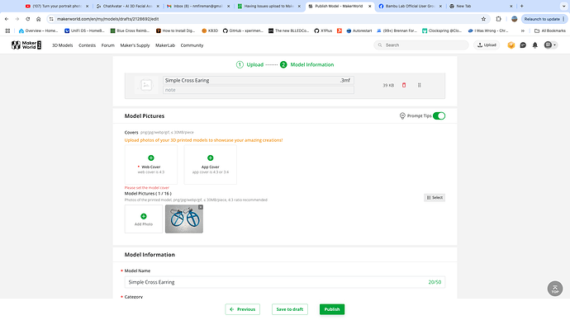Open Maker's Supply page
The width and height of the screenshot is (570, 320).
135,45
